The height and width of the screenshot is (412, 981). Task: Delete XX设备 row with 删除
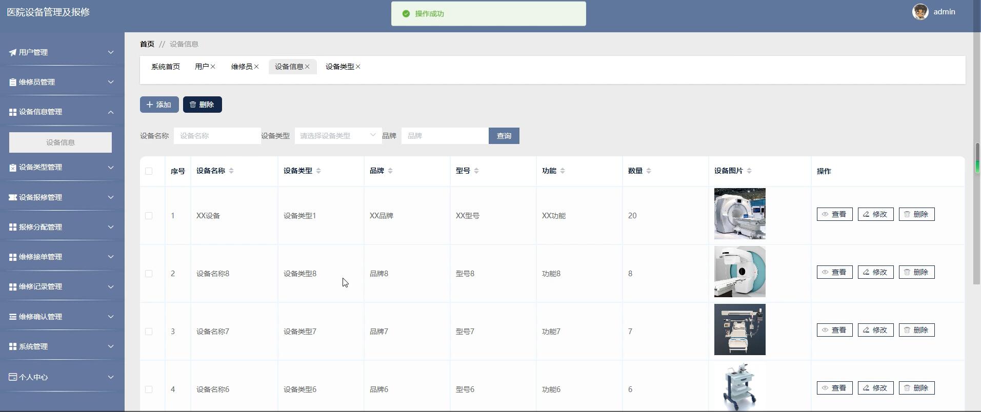[x=916, y=214]
